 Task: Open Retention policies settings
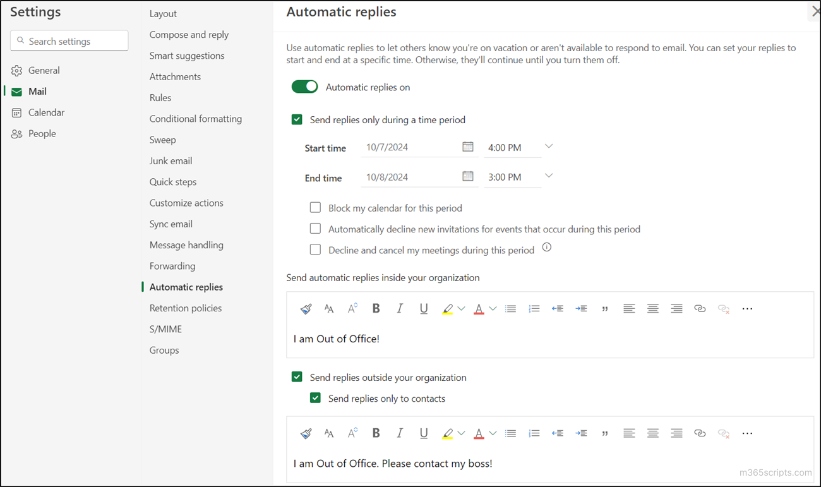point(186,308)
